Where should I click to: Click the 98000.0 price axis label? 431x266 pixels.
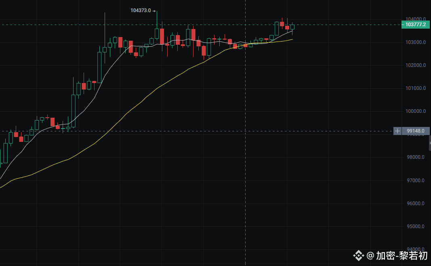click(x=416, y=157)
